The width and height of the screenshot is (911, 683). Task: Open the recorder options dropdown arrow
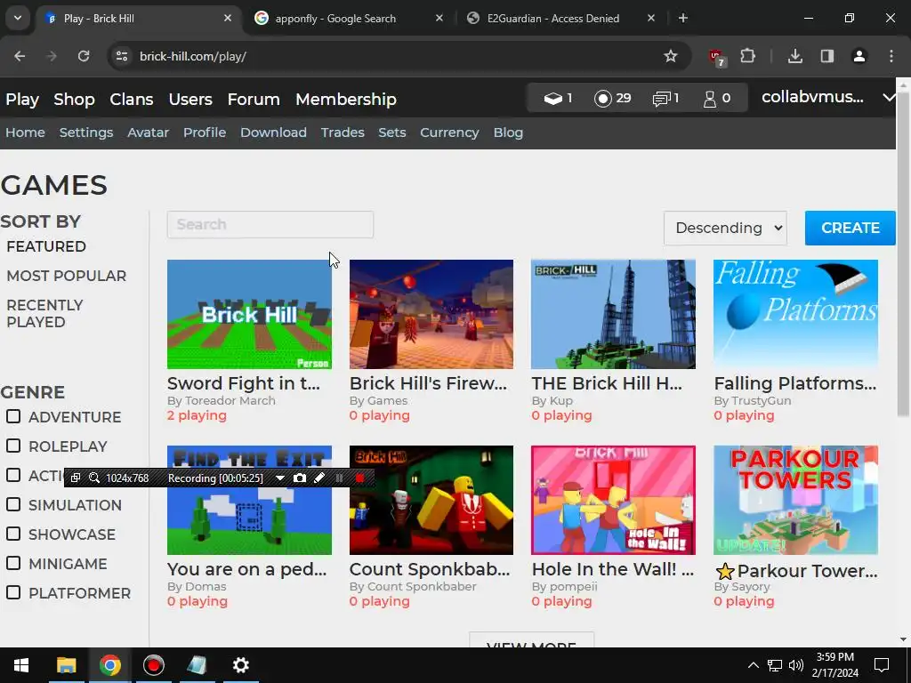pos(280,478)
